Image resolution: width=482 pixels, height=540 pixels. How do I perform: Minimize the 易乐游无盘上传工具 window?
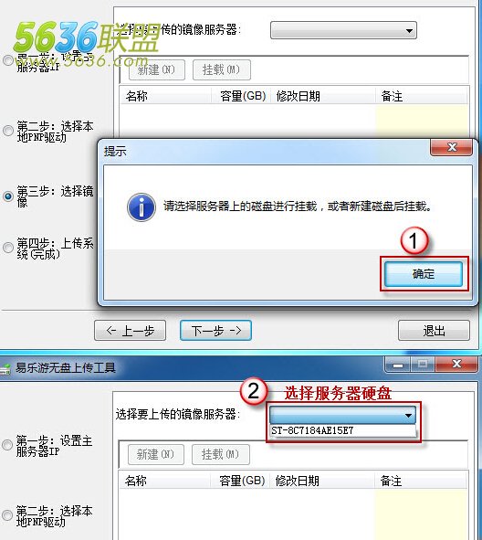(398, 365)
